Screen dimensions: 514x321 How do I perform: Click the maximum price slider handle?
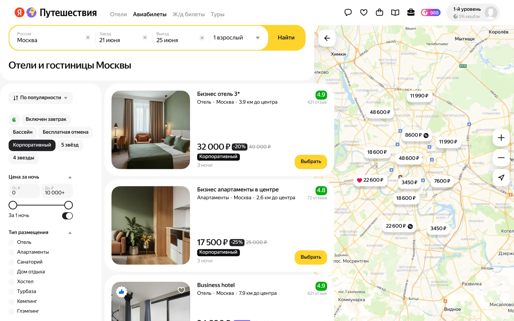(x=68, y=205)
